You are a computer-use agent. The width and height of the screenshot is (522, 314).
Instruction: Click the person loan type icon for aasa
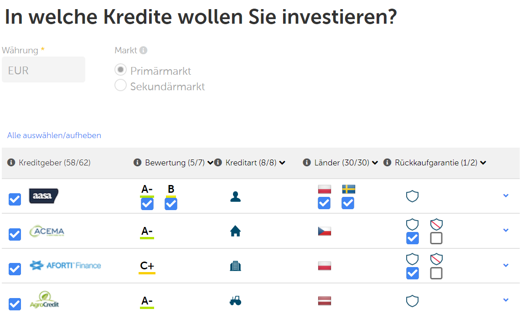pyautogui.click(x=235, y=196)
